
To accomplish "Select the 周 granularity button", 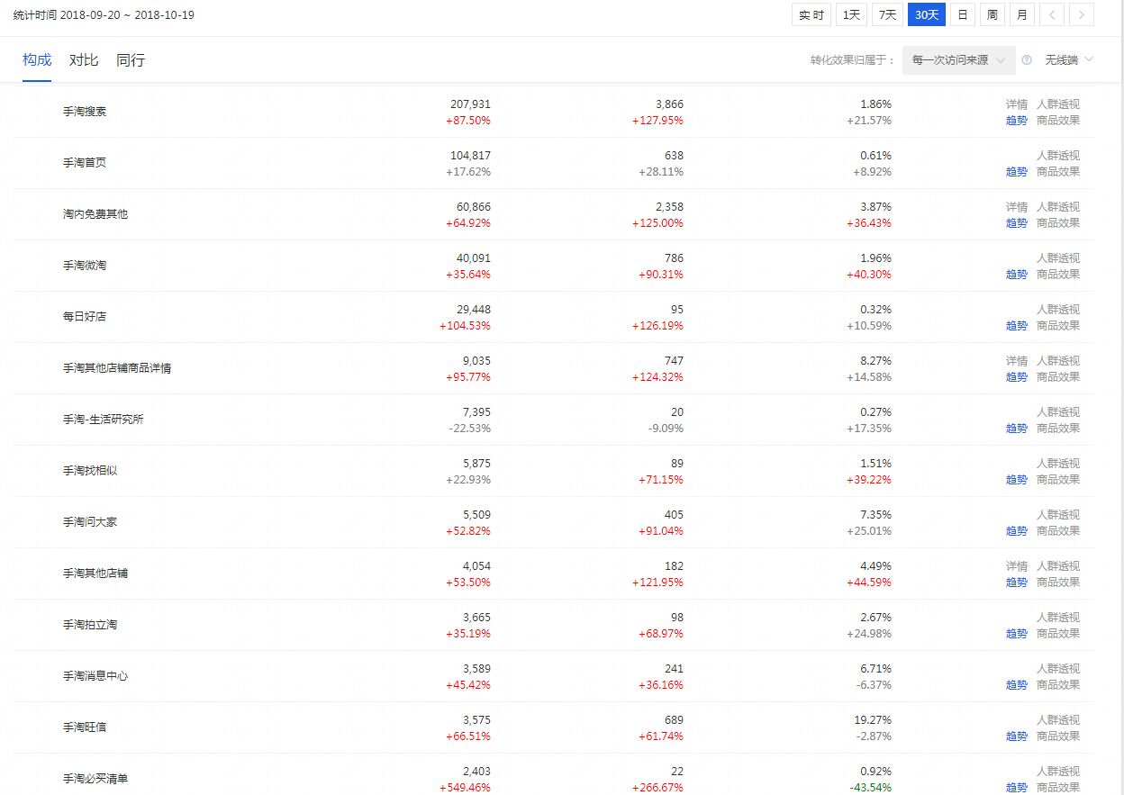I will [x=992, y=14].
